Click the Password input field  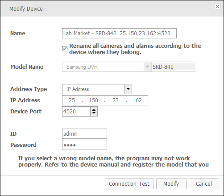pos(84,145)
